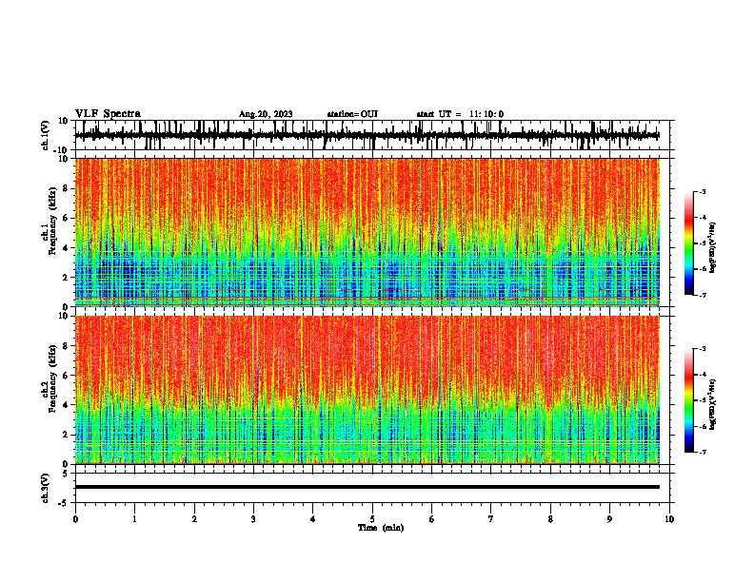Click the ch.2 PSD color scale bar
754x582 pixels.
(689, 400)
